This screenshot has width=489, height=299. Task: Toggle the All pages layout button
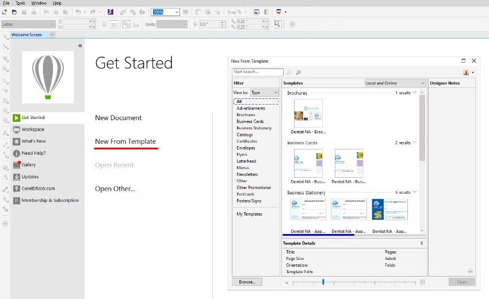click(127, 24)
